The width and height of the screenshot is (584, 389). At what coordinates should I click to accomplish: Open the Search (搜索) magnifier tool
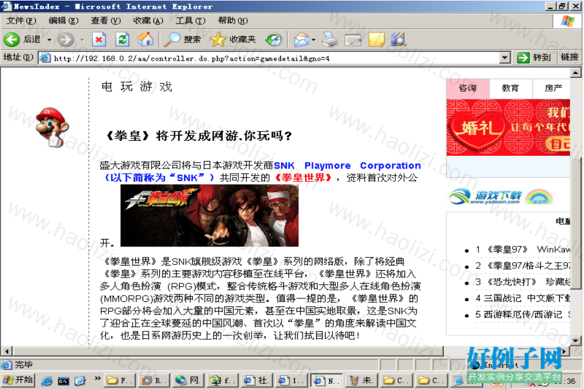(x=182, y=39)
